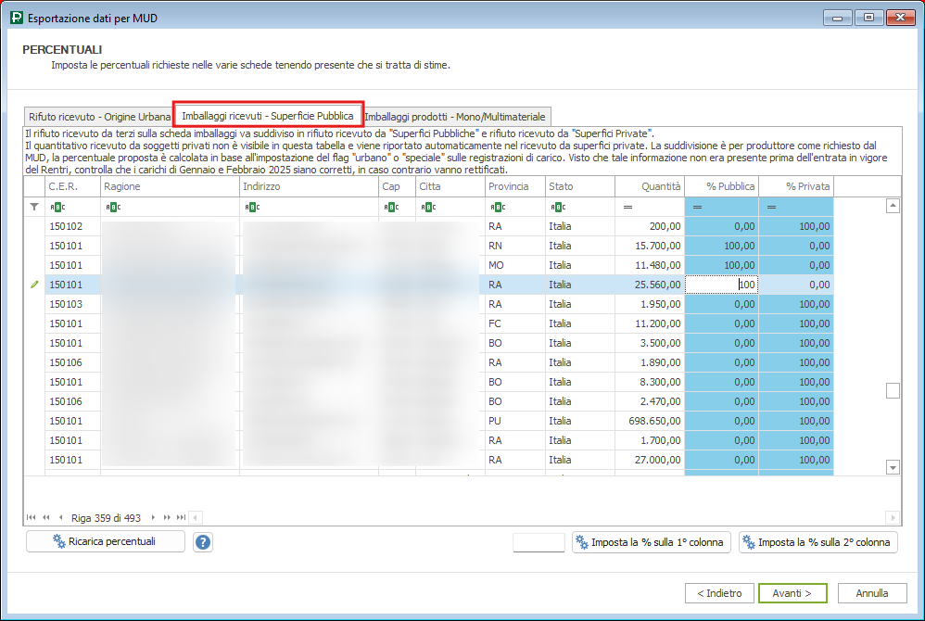Go to last record navigator arrow
This screenshot has height=621, width=925.
tap(181, 518)
